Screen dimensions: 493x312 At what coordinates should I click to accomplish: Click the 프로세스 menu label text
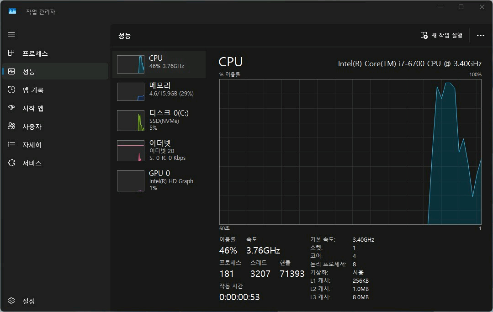pyautogui.click(x=35, y=53)
